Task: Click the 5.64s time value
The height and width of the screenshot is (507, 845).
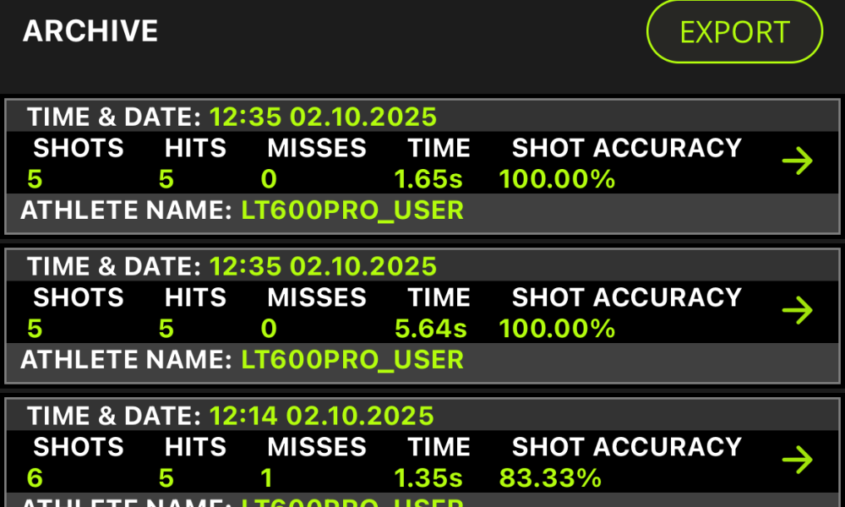Action: point(430,329)
